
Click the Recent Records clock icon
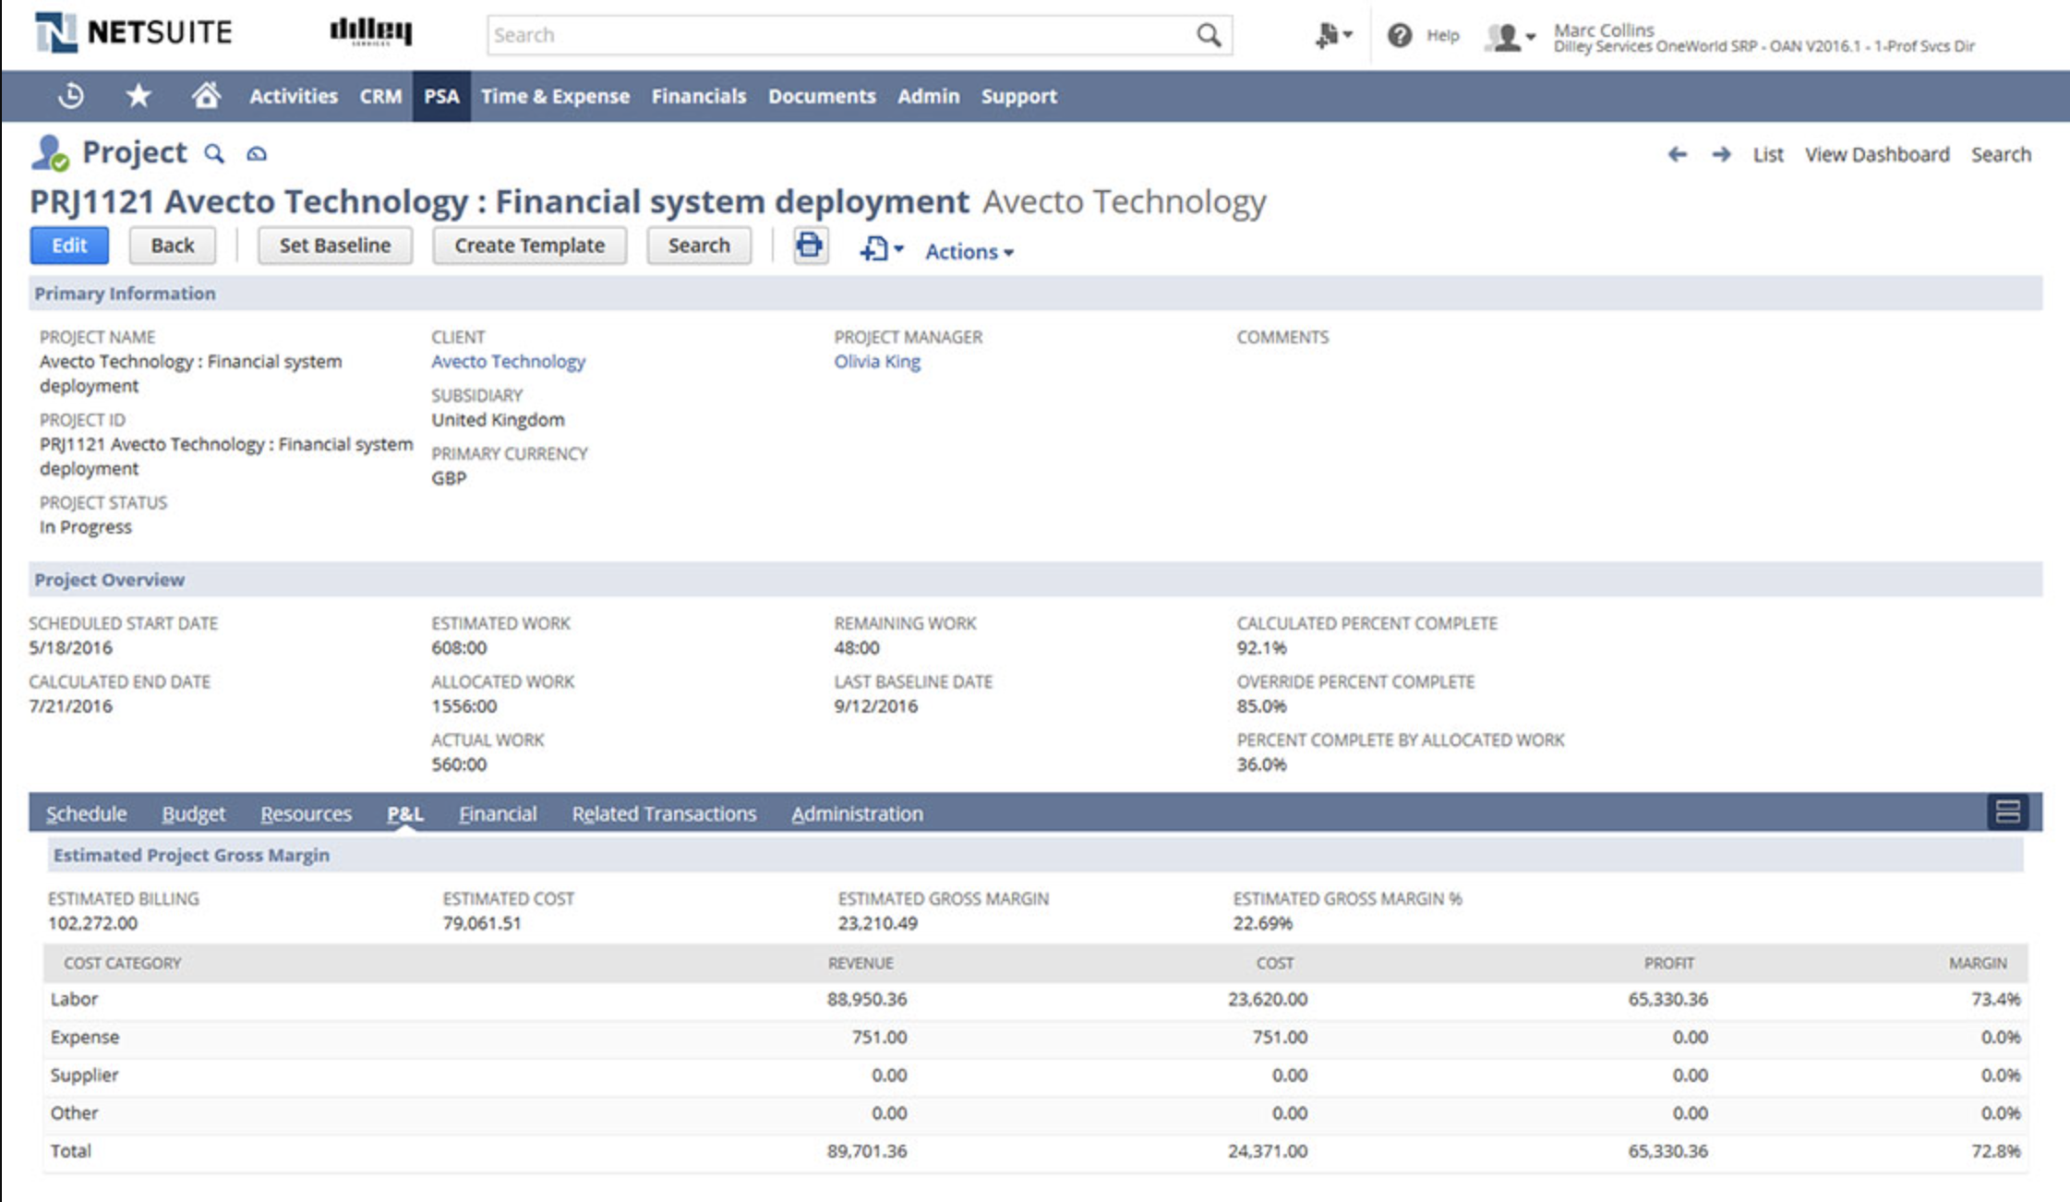click(71, 96)
